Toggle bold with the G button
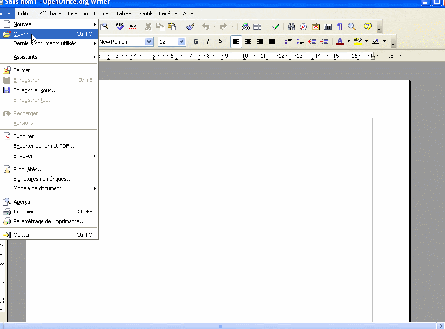 (195, 42)
